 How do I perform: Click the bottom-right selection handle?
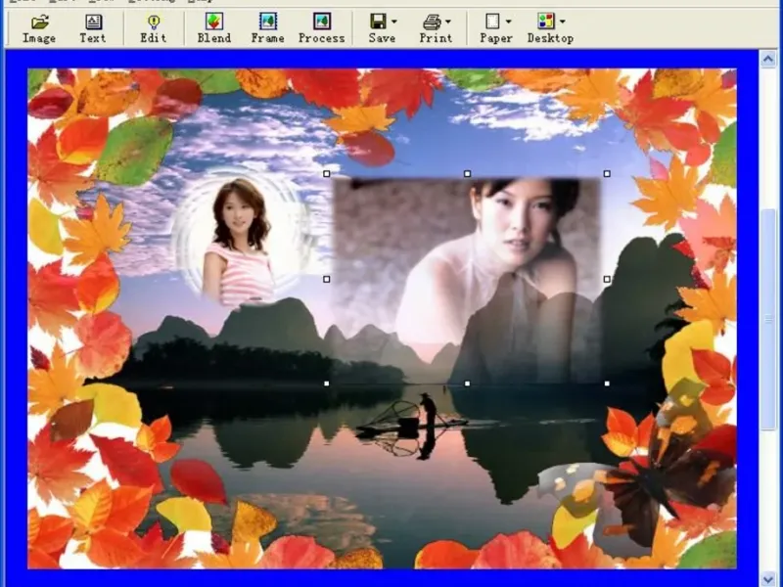click(x=607, y=384)
